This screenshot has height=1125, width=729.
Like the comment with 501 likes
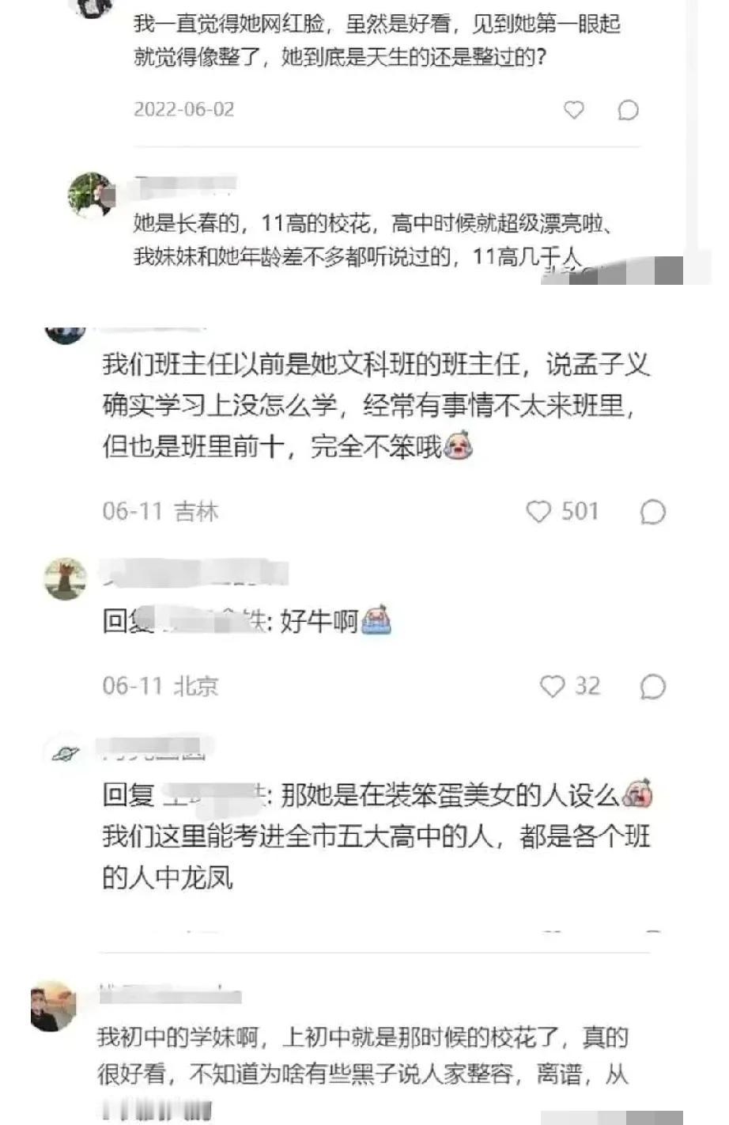(x=538, y=512)
